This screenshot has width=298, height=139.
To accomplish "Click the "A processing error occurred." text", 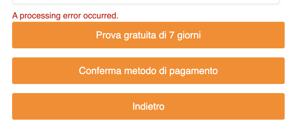I will (65, 16).
